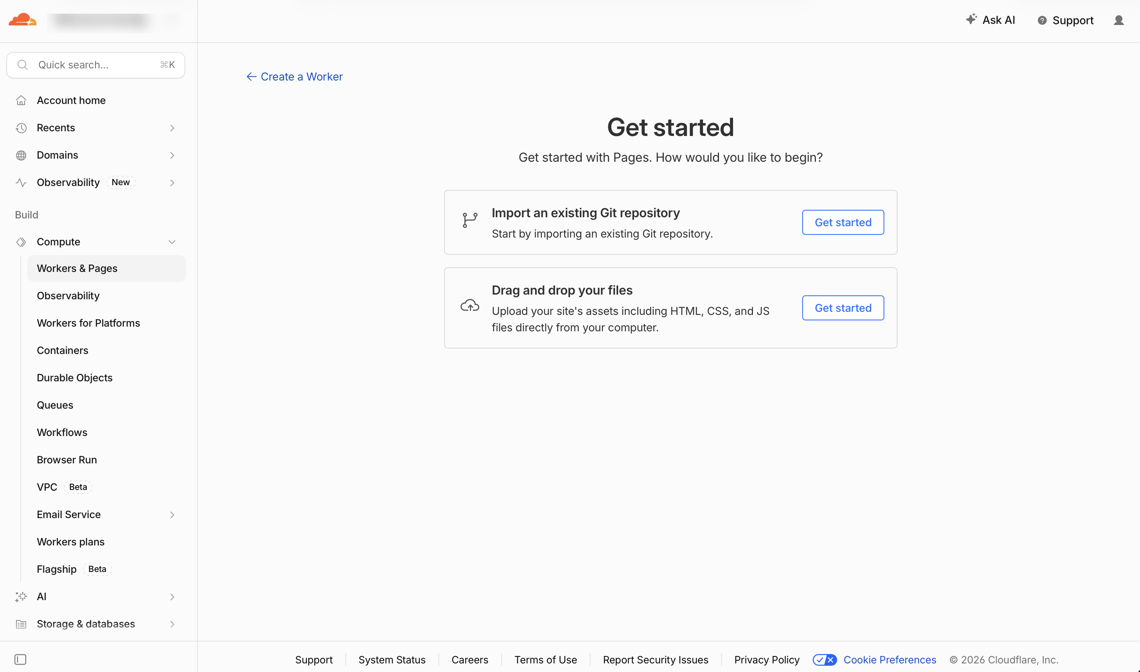This screenshot has height=672, width=1140.
Task: Click the cloud upload icon
Action: tap(470, 305)
